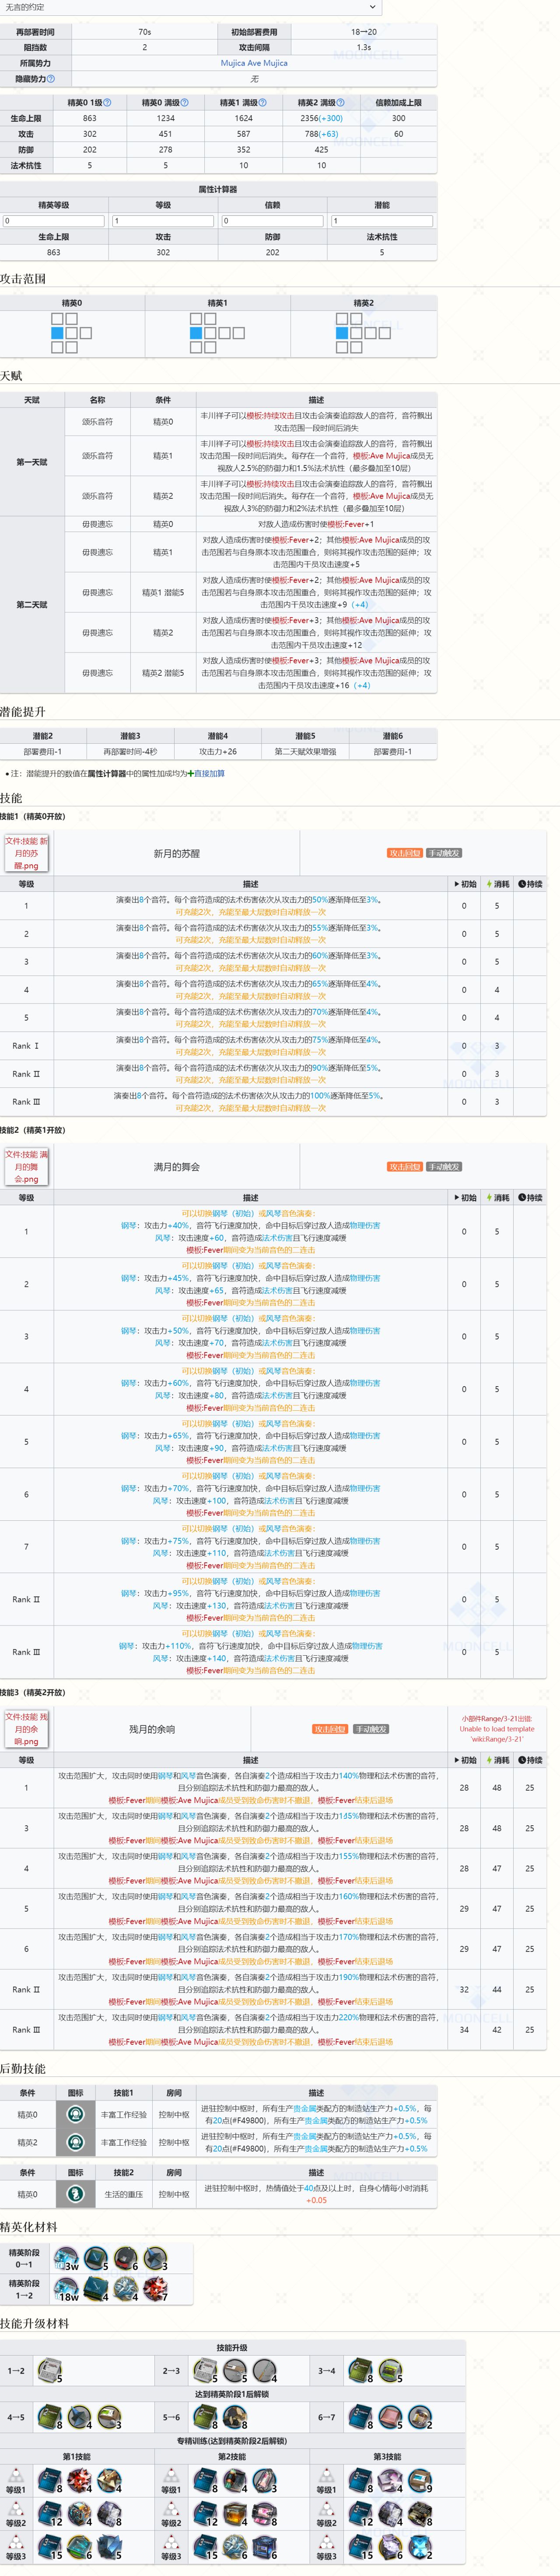Open the 文件:技能_新月的苏醒.png file link
Viewport: 560px width, 2576px height.
pyautogui.click(x=26, y=853)
